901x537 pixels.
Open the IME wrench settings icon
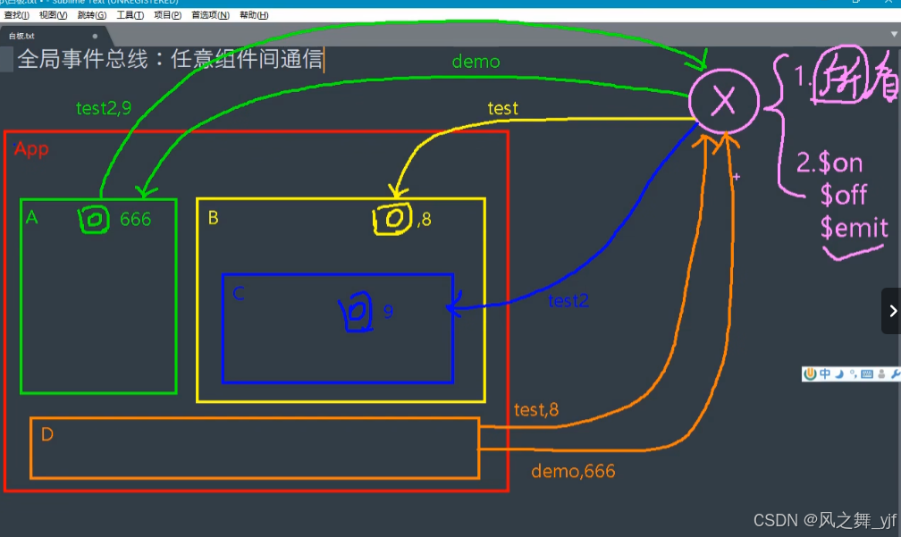(896, 373)
